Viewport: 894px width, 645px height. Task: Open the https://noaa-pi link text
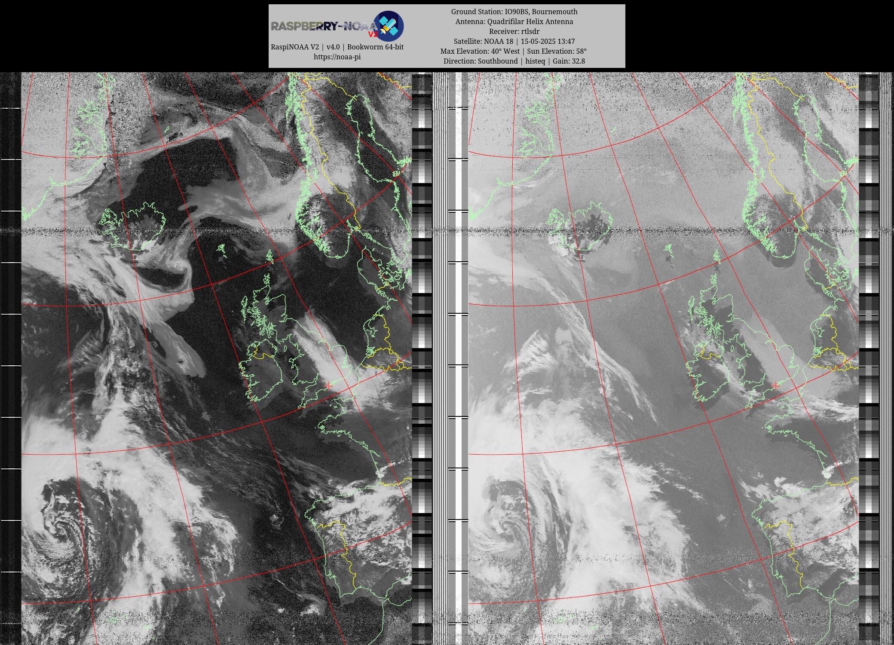(x=337, y=57)
